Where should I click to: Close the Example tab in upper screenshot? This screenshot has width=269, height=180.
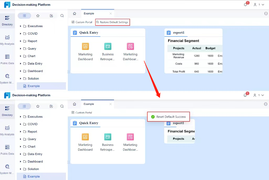coord(111,14)
